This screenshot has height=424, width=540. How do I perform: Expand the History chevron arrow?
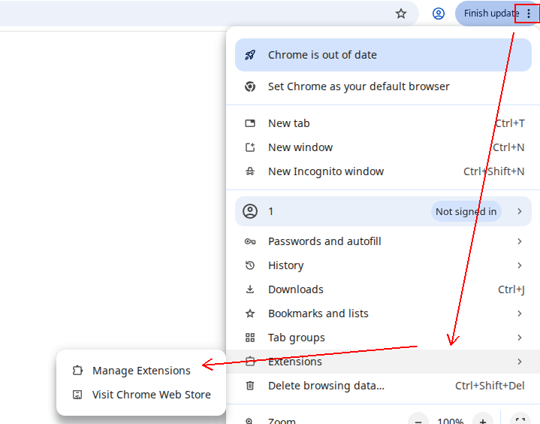[520, 265]
